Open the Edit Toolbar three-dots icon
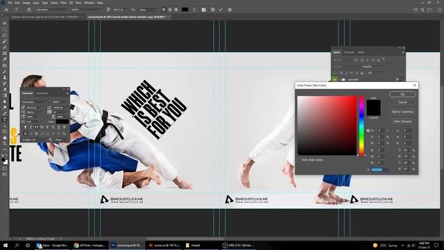The width and height of the screenshot is (444, 250). tap(5, 149)
